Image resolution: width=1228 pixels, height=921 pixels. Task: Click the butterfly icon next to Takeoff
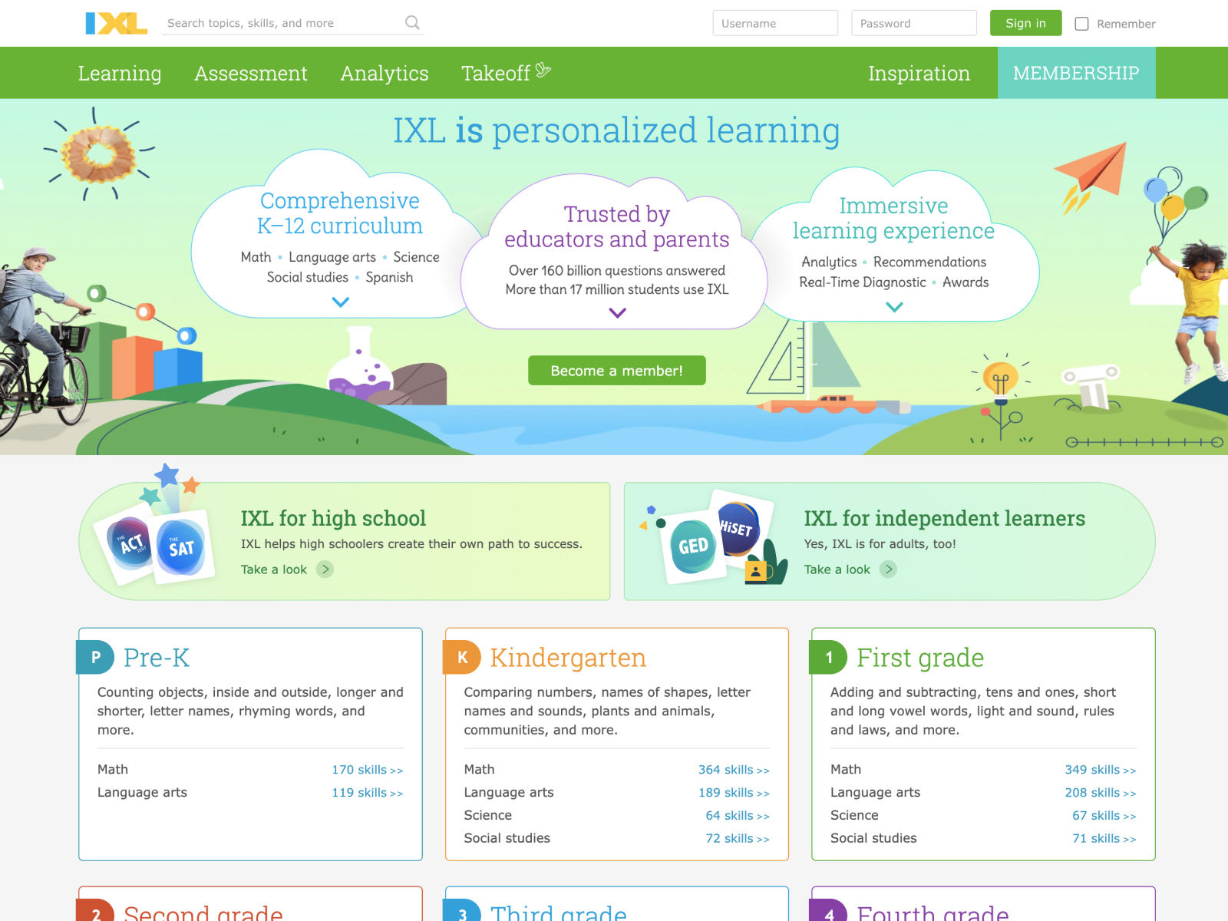pyautogui.click(x=543, y=69)
